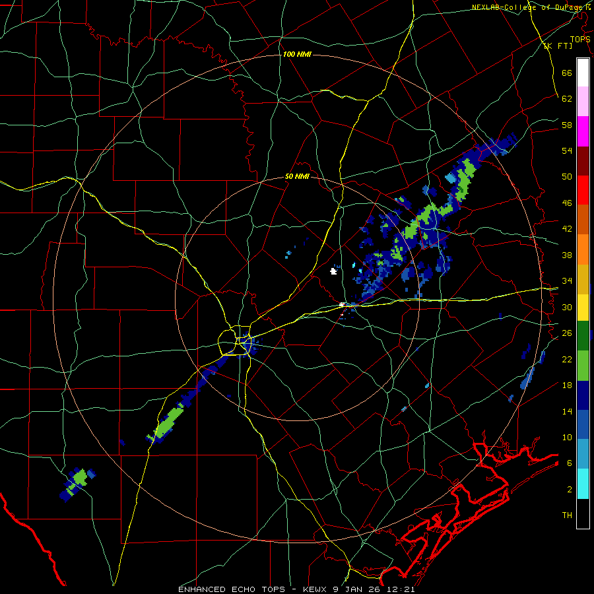The height and width of the screenshot is (594, 594).
Task: Click the legend value "22"
Action: (x=567, y=359)
